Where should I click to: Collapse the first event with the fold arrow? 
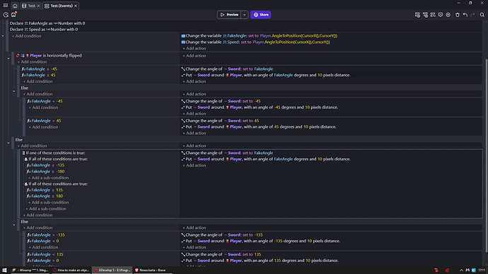[x=3, y=36]
